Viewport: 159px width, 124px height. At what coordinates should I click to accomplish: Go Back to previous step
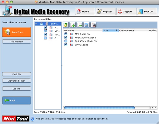(x=17, y=100)
